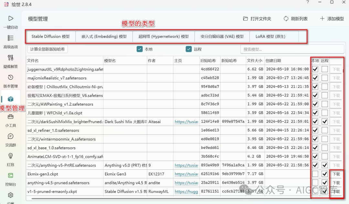The image size is (349, 204).
Task: Click the 搜索模型 search field
Action: point(292,49)
